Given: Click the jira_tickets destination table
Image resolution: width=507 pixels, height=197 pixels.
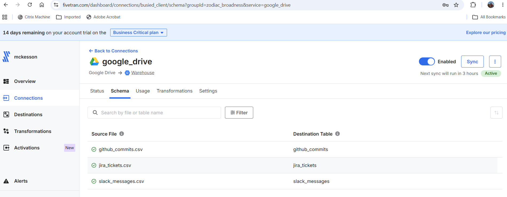Looking at the screenshot, I should coord(305,165).
